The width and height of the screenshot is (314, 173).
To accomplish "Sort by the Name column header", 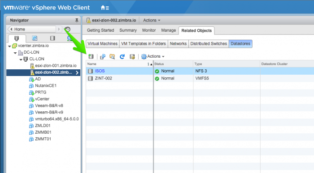I will 119,64.
